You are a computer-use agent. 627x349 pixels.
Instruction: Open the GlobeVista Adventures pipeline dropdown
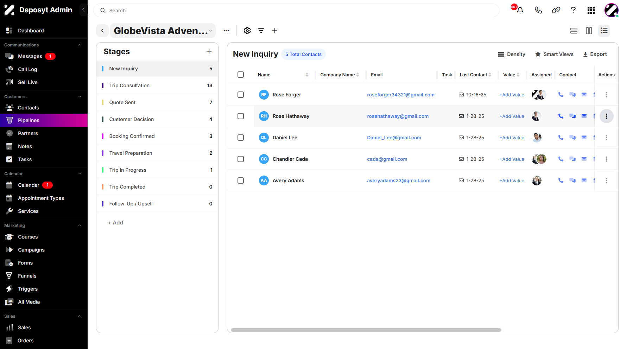click(163, 31)
